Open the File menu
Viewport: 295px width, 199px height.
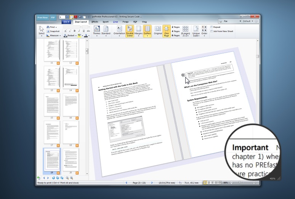click(x=66, y=22)
